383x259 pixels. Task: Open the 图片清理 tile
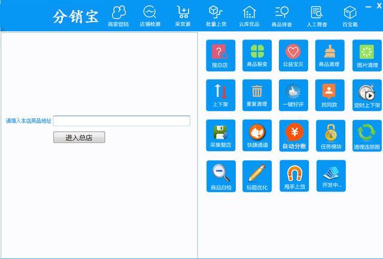pos(366,55)
